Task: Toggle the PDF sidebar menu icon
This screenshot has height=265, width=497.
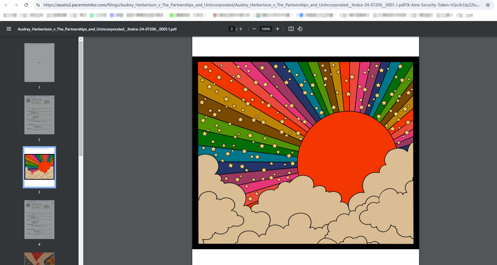Action: pyautogui.click(x=9, y=29)
